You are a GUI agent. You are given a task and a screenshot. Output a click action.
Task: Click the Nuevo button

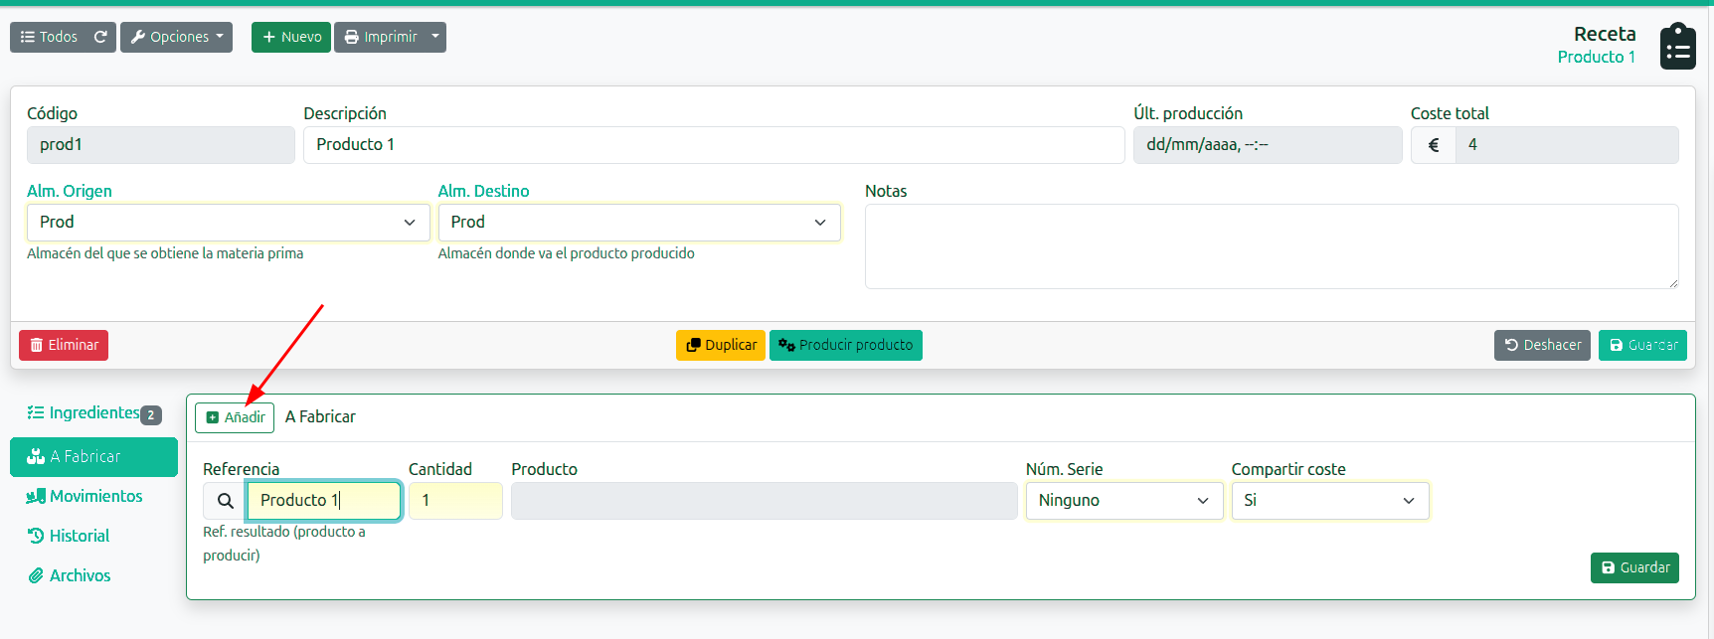click(291, 37)
